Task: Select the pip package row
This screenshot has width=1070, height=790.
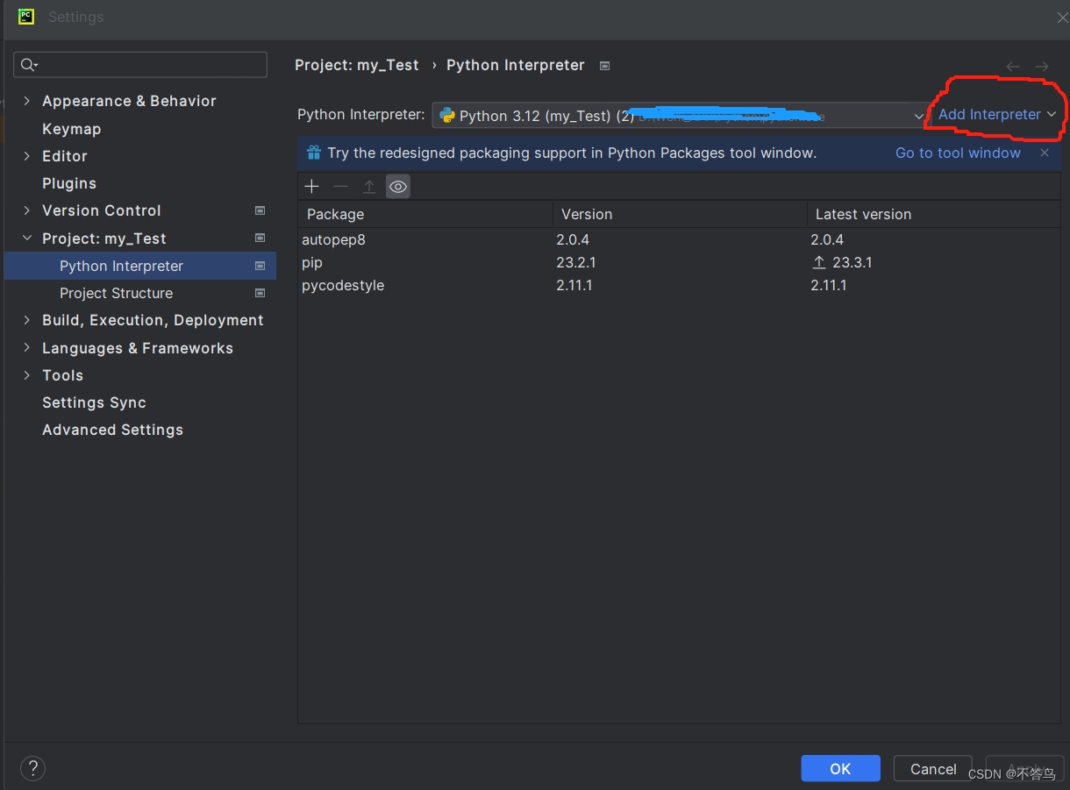Action: [x=679, y=262]
